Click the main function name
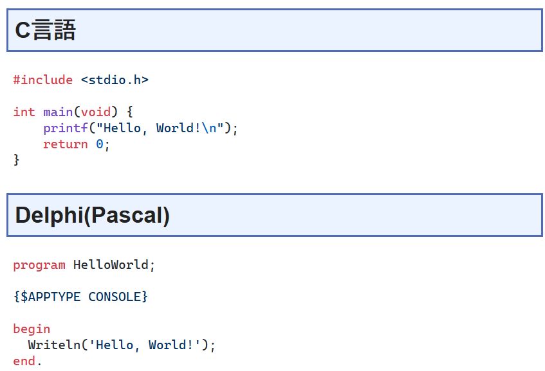 (58, 112)
